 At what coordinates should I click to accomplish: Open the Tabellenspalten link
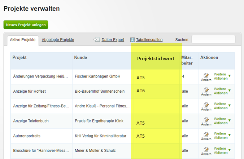coord(149,40)
